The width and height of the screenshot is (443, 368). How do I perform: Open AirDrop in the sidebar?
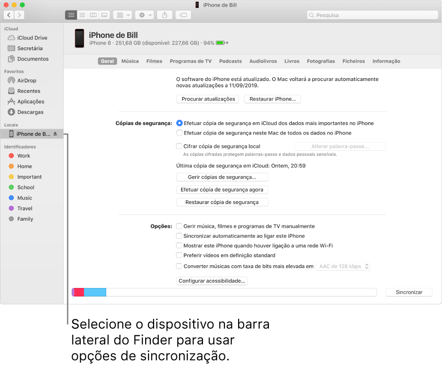tap(22, 81)
